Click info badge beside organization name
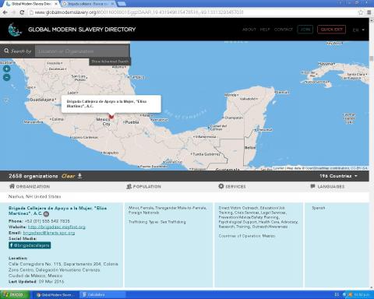Viewport: 374px width, 299px height. click(x=46, y=214)
